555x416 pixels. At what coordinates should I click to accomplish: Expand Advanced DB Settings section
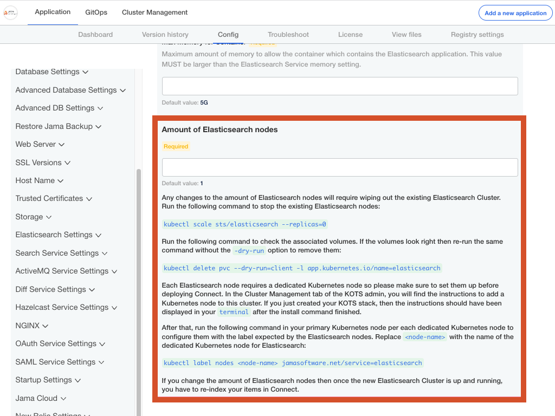[x=59, y=108]
